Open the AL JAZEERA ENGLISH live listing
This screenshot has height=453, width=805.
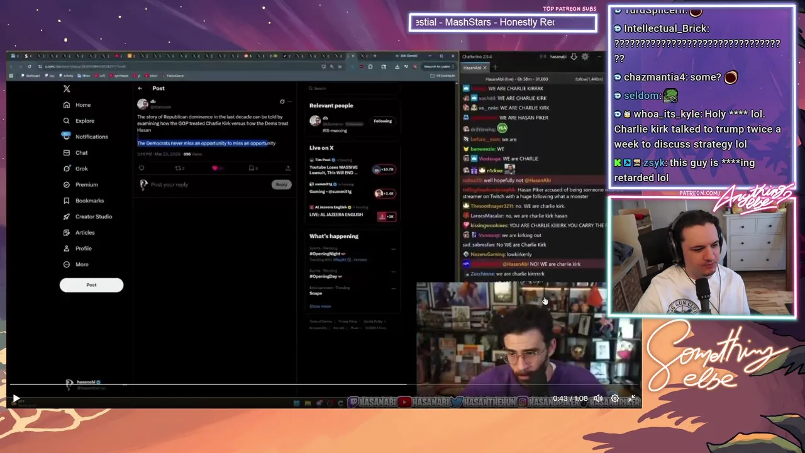[x=352, y=213]
